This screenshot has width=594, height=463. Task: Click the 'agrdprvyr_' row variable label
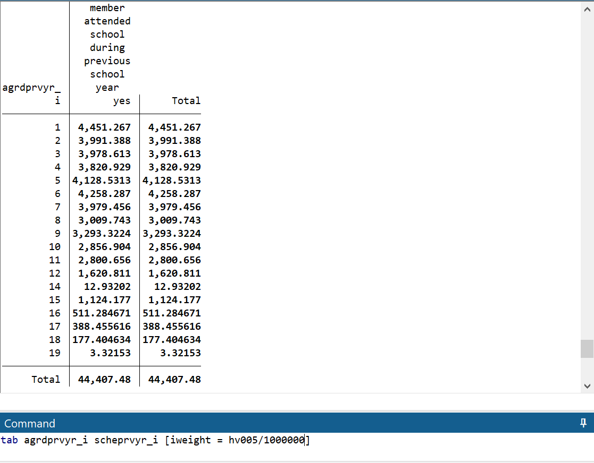[x=31, y=88]
